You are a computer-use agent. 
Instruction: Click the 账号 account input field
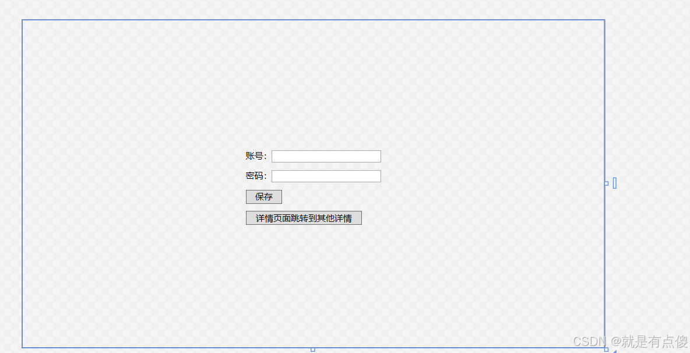pyautogui.click(x=326, y=157)
